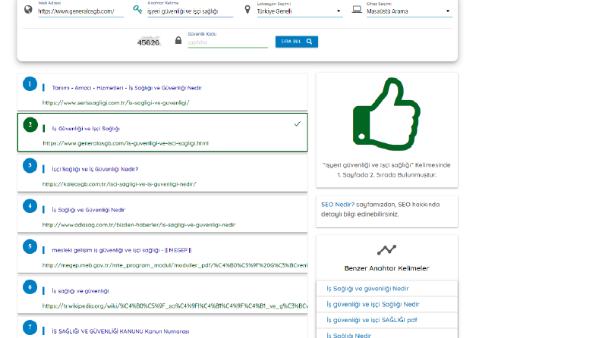Click the rank 6 number badge
This screenshot has width=602, height=338.
(30, 287)
